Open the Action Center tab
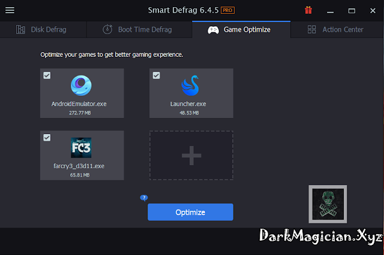The image size is (384, 255). click(337, 29)
